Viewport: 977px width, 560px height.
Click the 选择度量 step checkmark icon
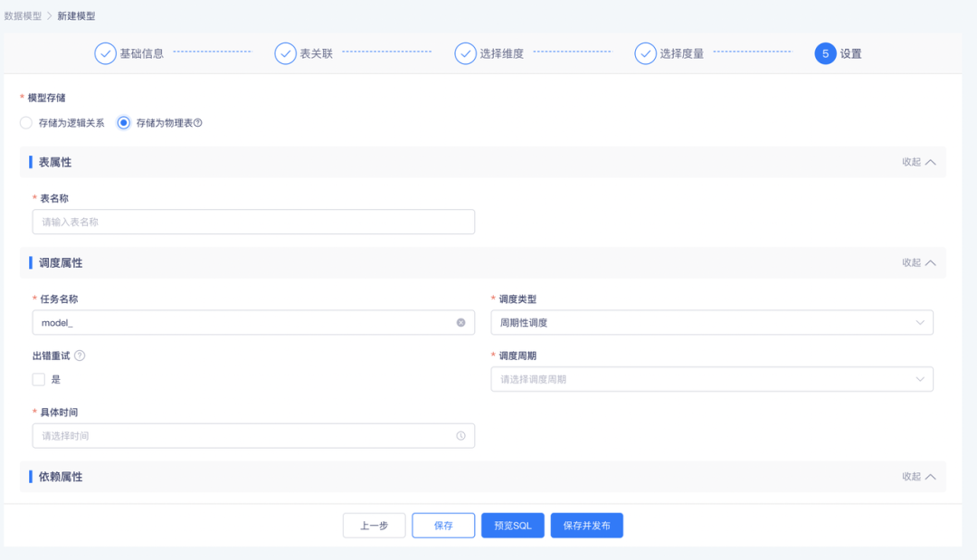pyautogui.click(x=645, y=53)
